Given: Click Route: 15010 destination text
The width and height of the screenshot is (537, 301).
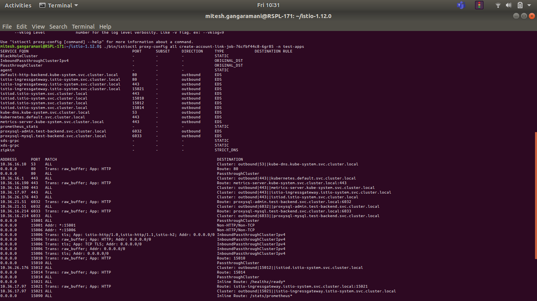Looking at the screenshot, I should pyautogui.click(x=231, y=258).
